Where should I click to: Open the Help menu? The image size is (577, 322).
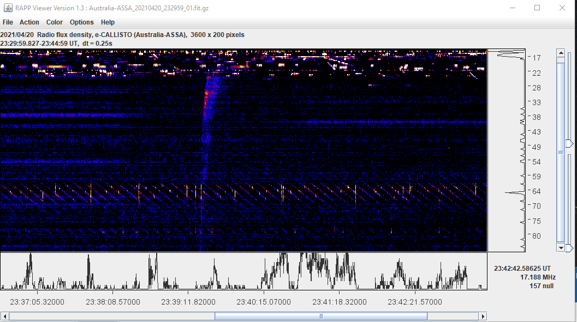pos(108,22)
